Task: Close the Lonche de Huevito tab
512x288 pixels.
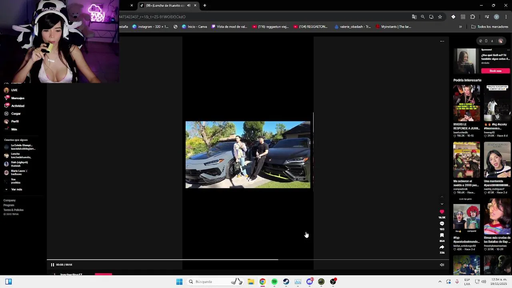Action: [x=195, y=6]
